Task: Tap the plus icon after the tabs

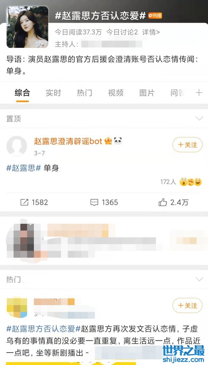Action: tap(199, 93)
